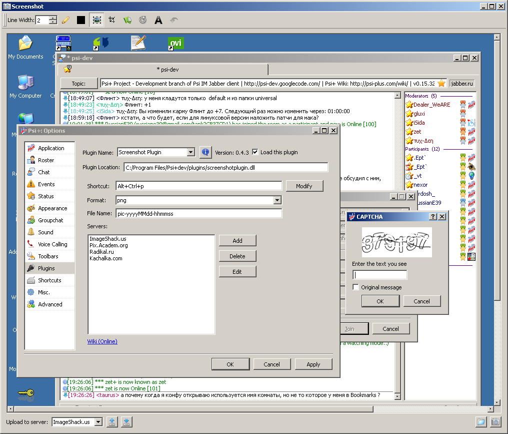The width and height of the screenshot is (508, 434).
Task: Open the Format dropdown showing png
Action: tap(277, 200)
